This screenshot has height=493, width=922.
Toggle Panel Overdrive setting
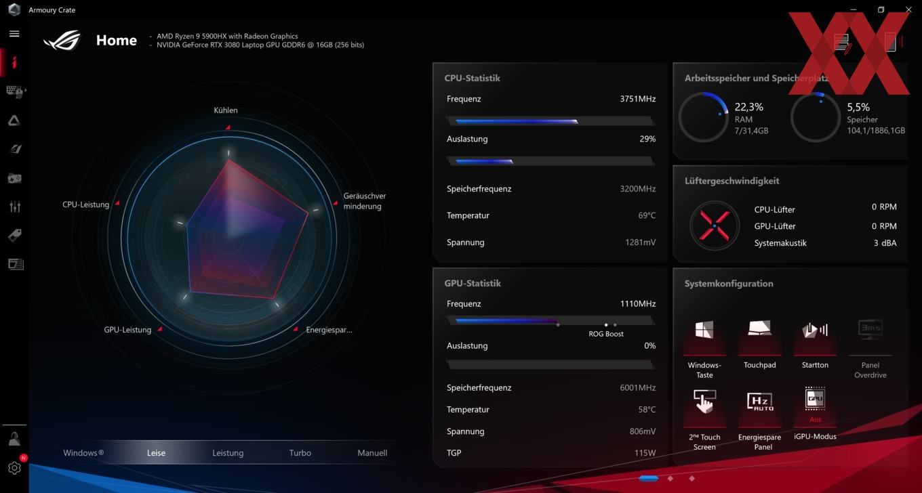[x=870, y=349]
